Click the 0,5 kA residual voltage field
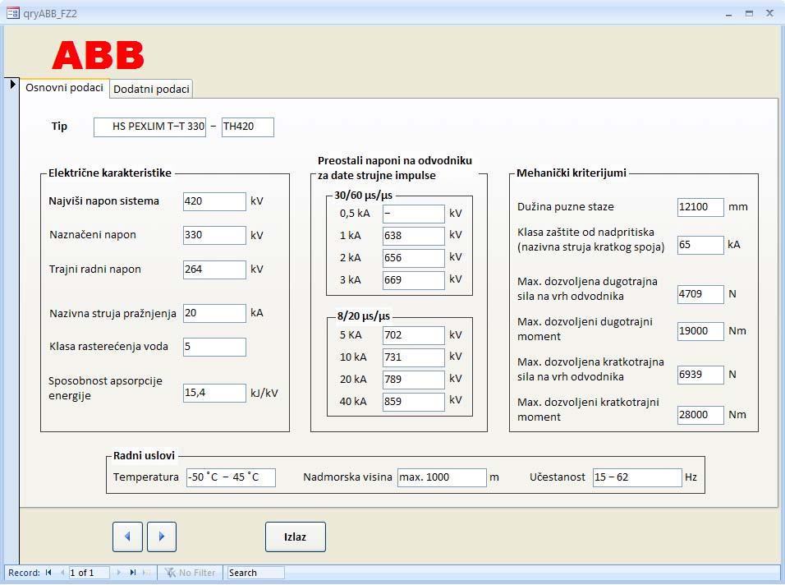This screenshot has height=585, width=785. click(x=414, y=214)
